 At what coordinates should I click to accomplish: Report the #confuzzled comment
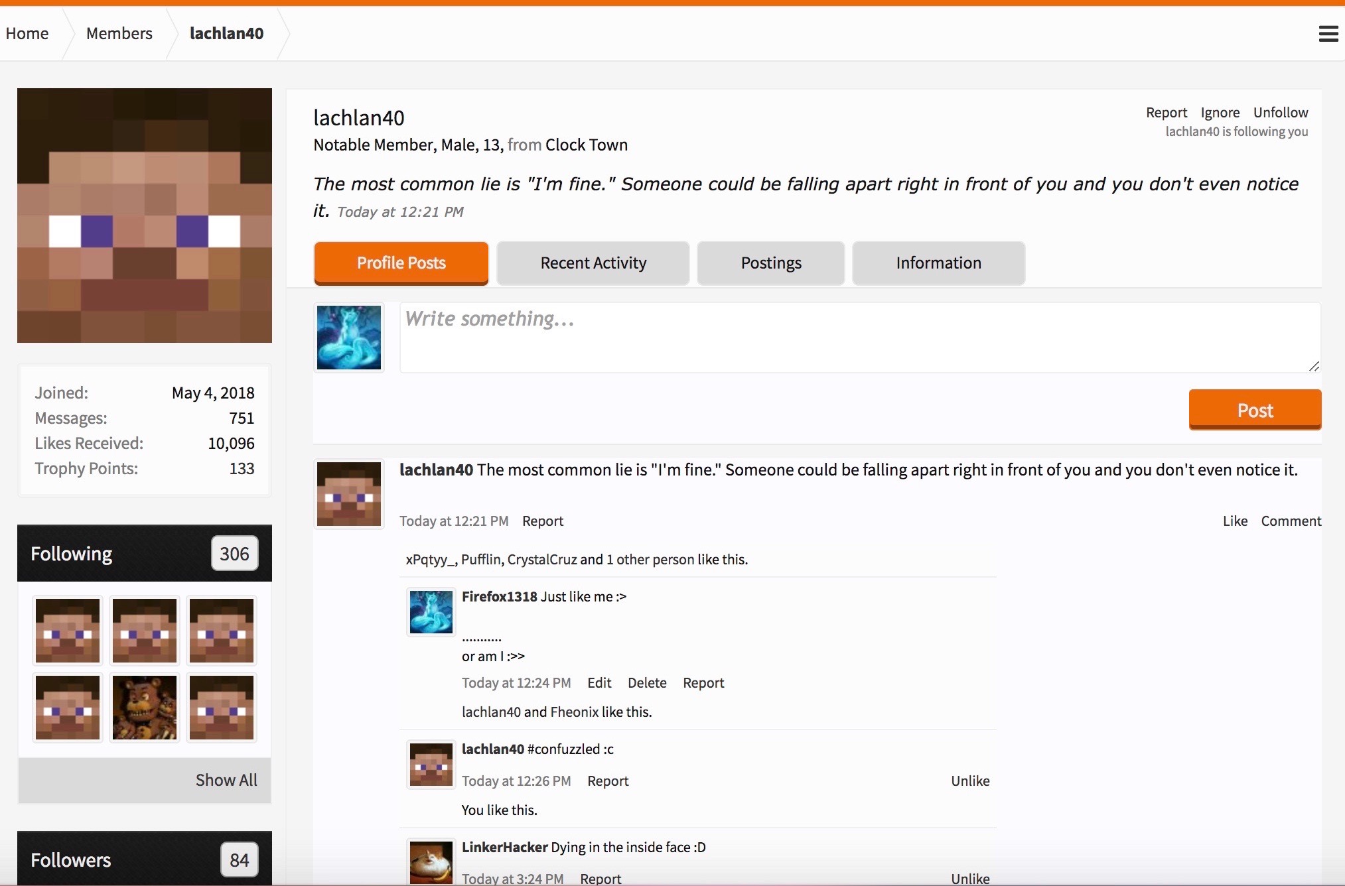point(608,781)
